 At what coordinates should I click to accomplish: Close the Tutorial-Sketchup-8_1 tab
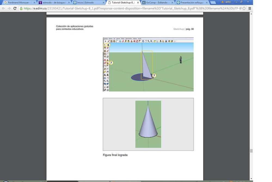138,2
